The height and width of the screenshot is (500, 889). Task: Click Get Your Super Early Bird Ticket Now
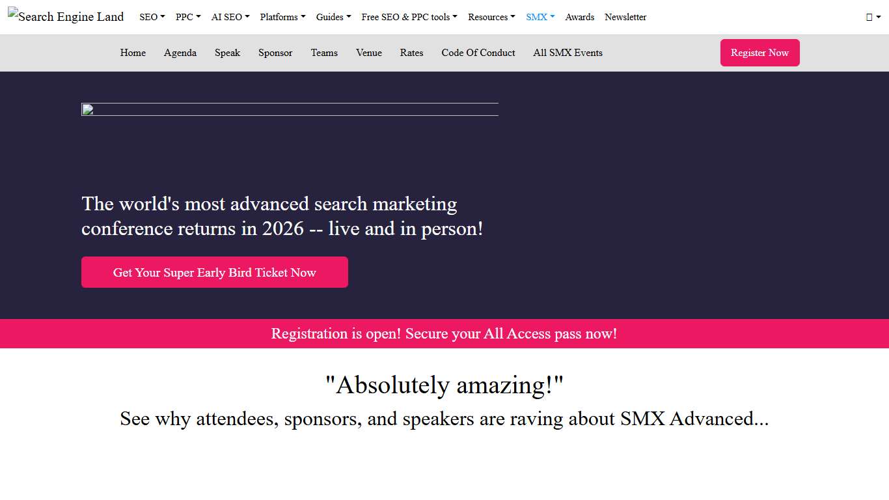[x=214, y=272]
